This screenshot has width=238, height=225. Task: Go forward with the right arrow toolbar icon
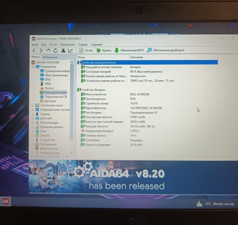point(41,51)
